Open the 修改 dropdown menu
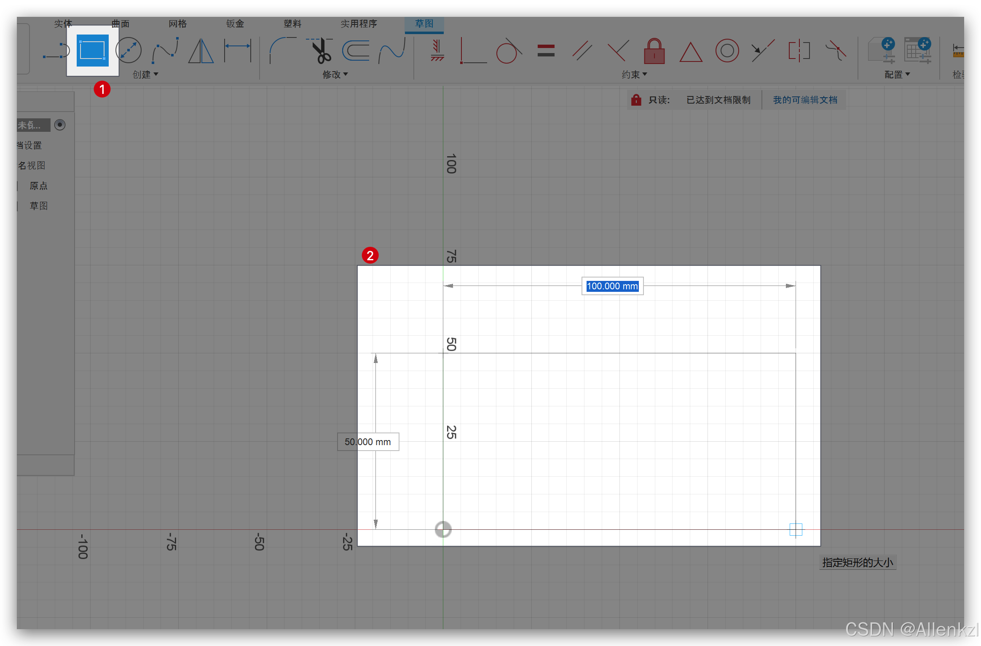 (x=335, y=75)
